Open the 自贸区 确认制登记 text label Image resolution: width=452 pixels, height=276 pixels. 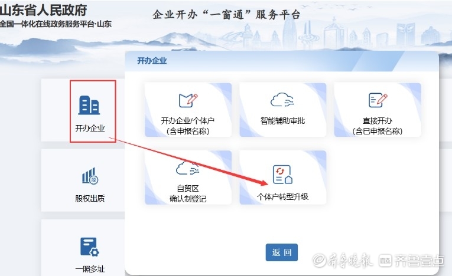pos(187,194)
